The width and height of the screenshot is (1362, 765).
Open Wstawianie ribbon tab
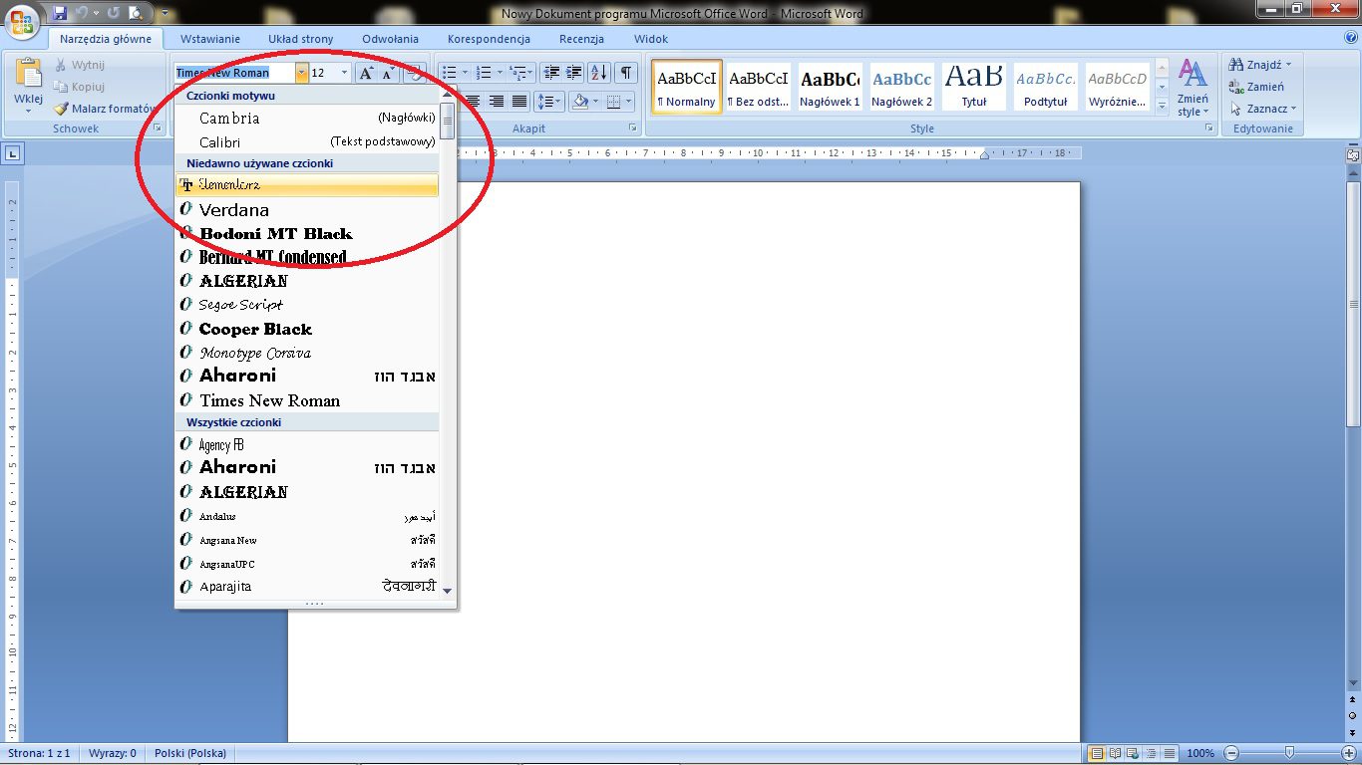click(210, 39)
